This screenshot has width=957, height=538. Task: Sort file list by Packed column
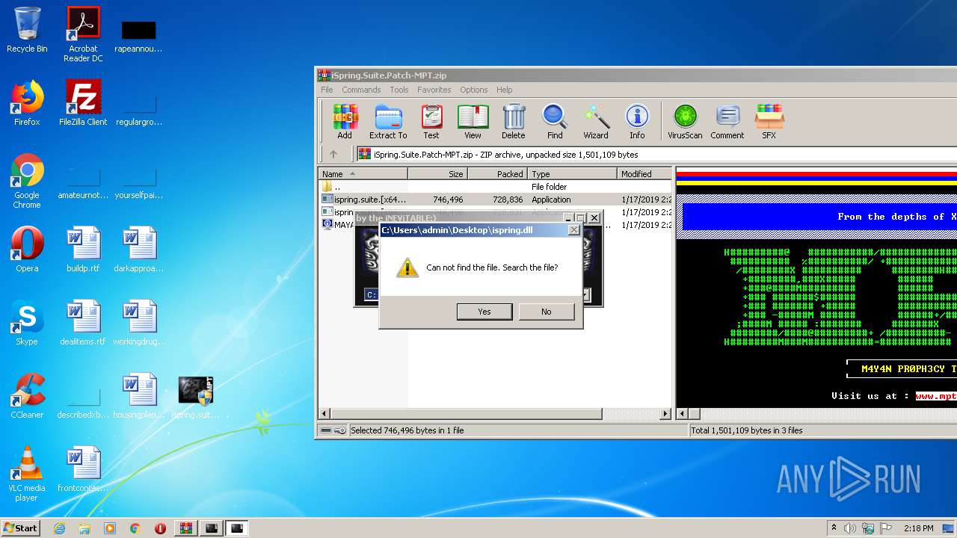pyautogui.click(x=497, y=173)
